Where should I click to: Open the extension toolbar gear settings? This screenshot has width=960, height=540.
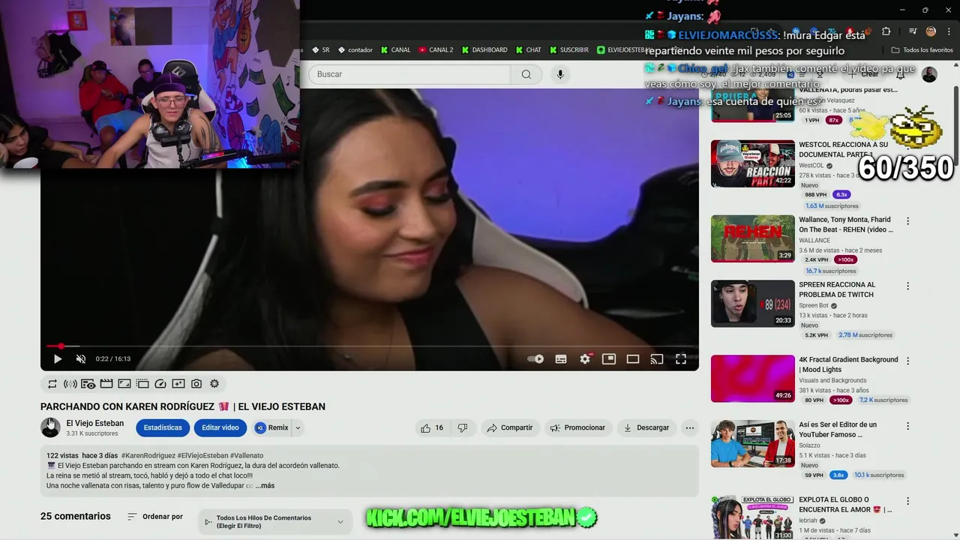click(x=214, y=384)
